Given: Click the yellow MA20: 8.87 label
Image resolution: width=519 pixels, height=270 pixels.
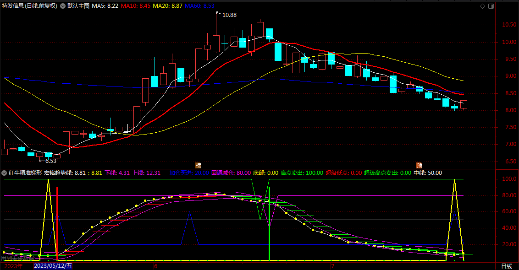Looking at the screenshot, I should pos(167,6).
